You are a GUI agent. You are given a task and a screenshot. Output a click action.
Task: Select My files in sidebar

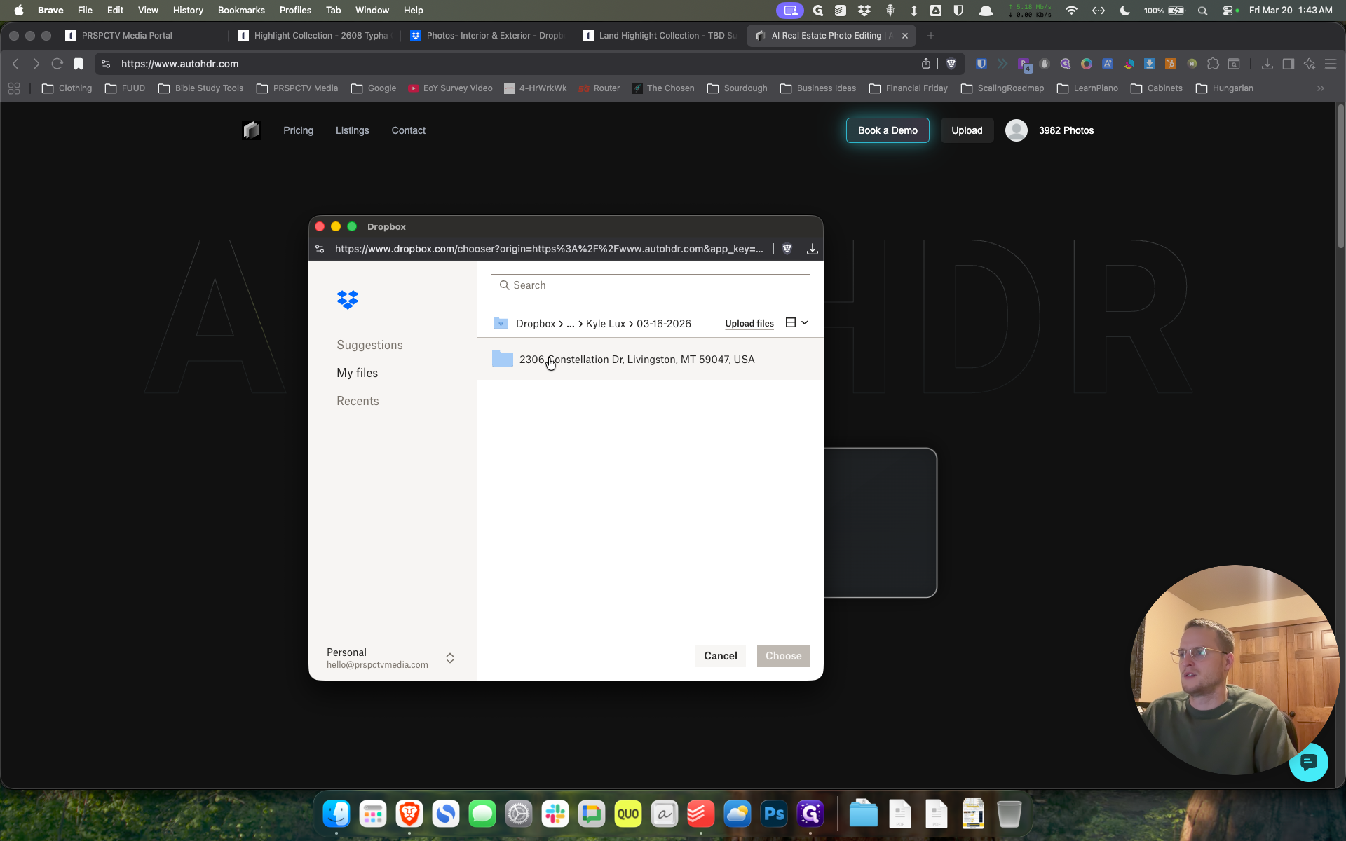coord(357,373)
